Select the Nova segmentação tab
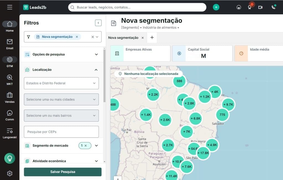The height and width of the screenshot is (180, 283). (123, 38)
